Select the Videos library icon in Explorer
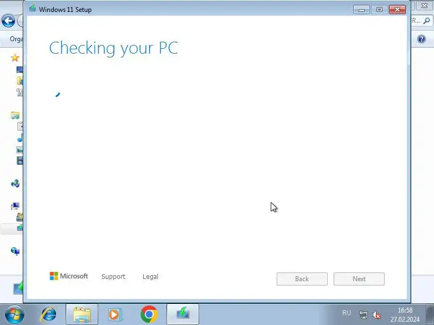Screen dimensions: 434x325 (20, 160)
